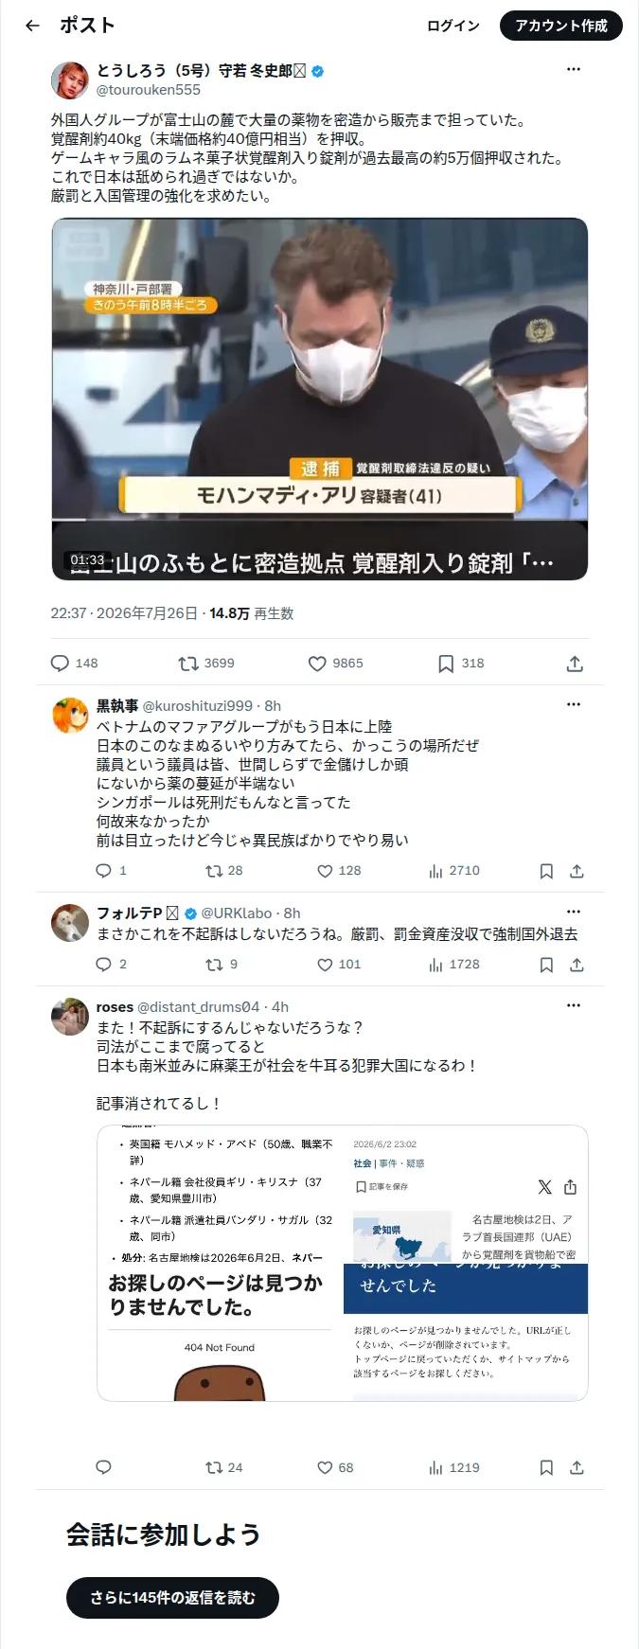Image resolution: width=639 pixels, height=1649 pixels.
Task: Bookmark the main post showing 318 bookmarks
Action: tap(446, 664)
